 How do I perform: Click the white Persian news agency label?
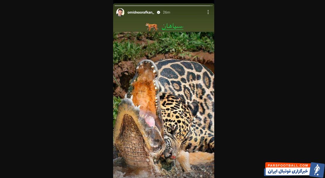point(288,172)
